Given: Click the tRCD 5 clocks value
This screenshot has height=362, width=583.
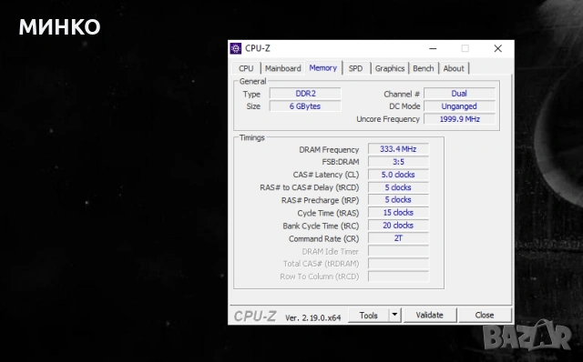Looking at the screenshot, I should tap(398, 187).
